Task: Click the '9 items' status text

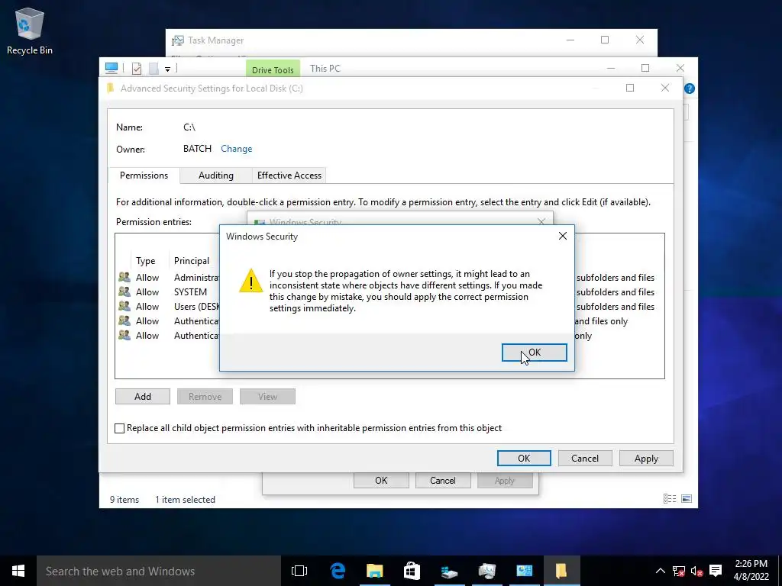Action: [x=124, y=500]
